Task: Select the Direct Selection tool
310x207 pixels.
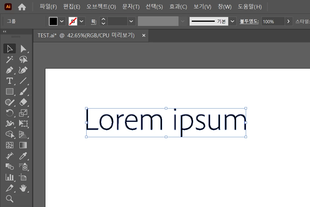Action: tap(23, 49)
